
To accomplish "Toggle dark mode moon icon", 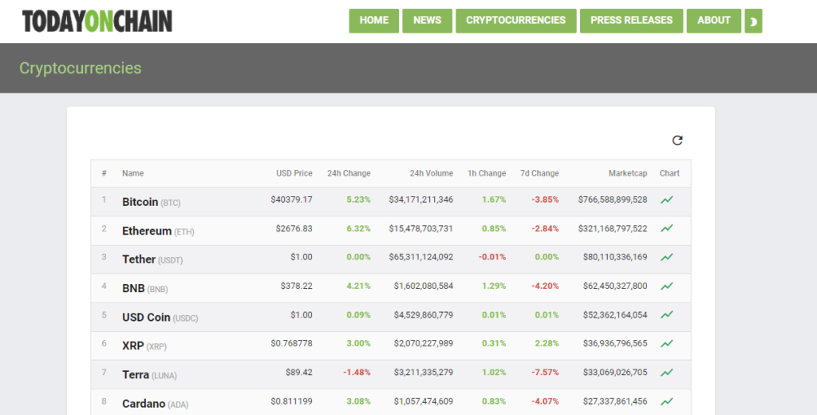I will click(753, 21).
